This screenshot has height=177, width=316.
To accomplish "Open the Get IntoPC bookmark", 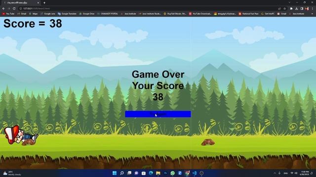I will click(x=268, y=14).
